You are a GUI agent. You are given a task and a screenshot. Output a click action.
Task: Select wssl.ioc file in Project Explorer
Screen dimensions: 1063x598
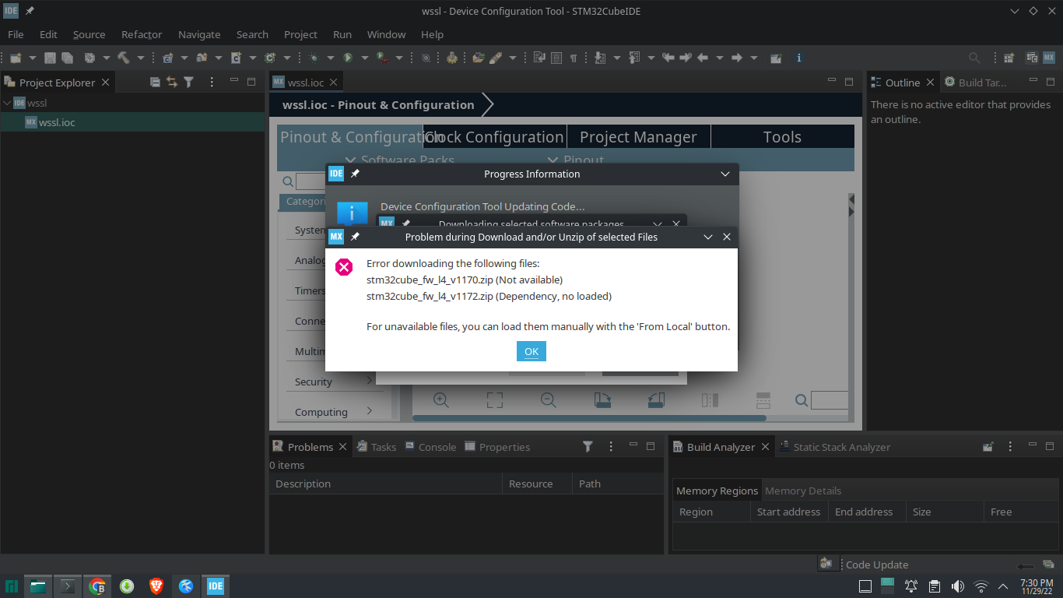(x=57, y=122)
